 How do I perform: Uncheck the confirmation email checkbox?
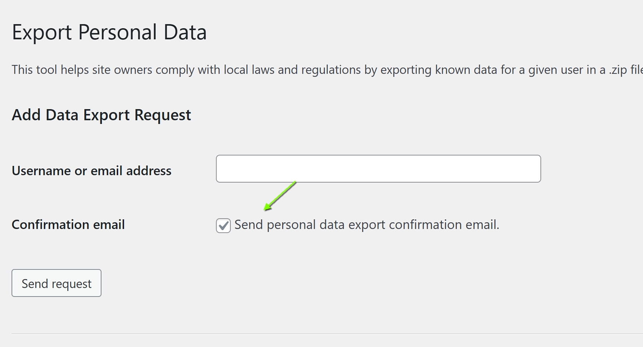(223, 225)
